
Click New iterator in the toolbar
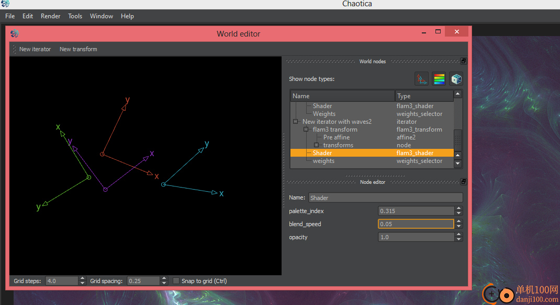(35, 49)
